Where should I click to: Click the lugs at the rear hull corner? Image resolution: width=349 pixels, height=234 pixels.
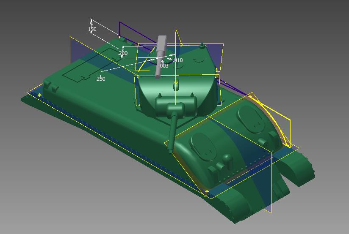click(x=51, y=87)
